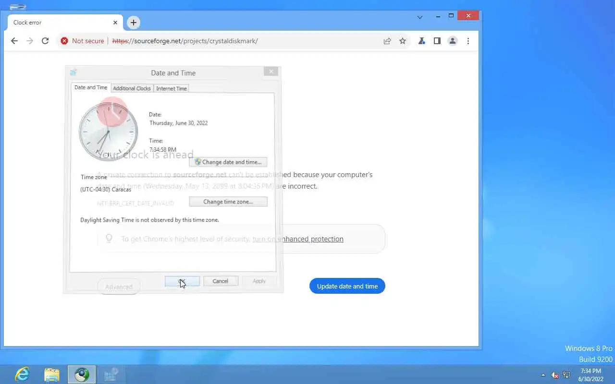Confirm the dialog with OK
Viewport: 615px width, 384px height.
pos(182,281)
